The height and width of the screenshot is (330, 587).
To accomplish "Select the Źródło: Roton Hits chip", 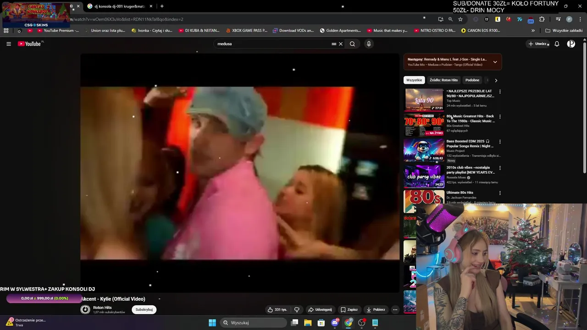I will pos(443,80).
